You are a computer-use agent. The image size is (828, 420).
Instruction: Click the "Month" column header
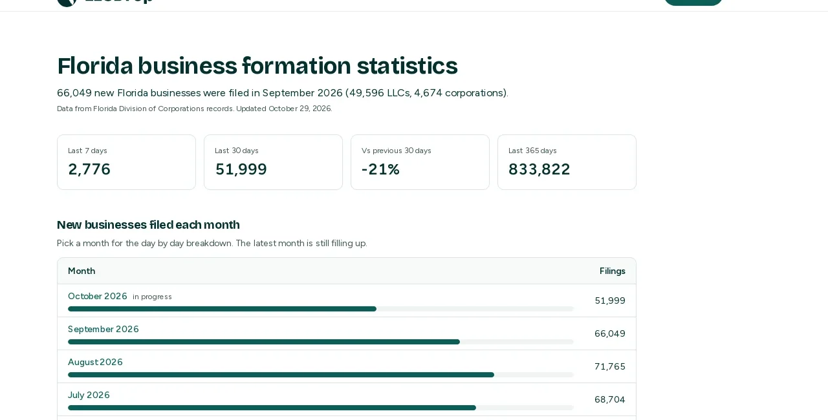pos(82,271)
